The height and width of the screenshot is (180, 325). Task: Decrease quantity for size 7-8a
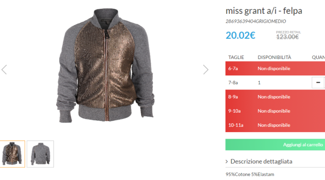[x=318, y=82]
